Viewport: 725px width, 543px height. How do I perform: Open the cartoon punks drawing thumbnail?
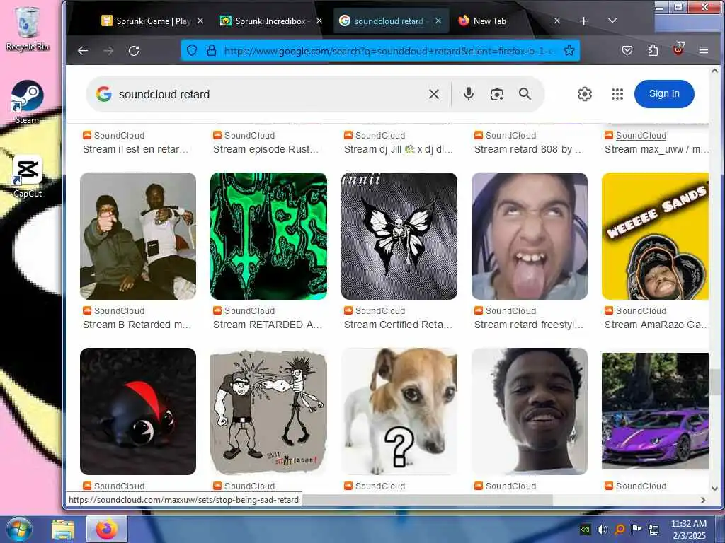point(268,411)
